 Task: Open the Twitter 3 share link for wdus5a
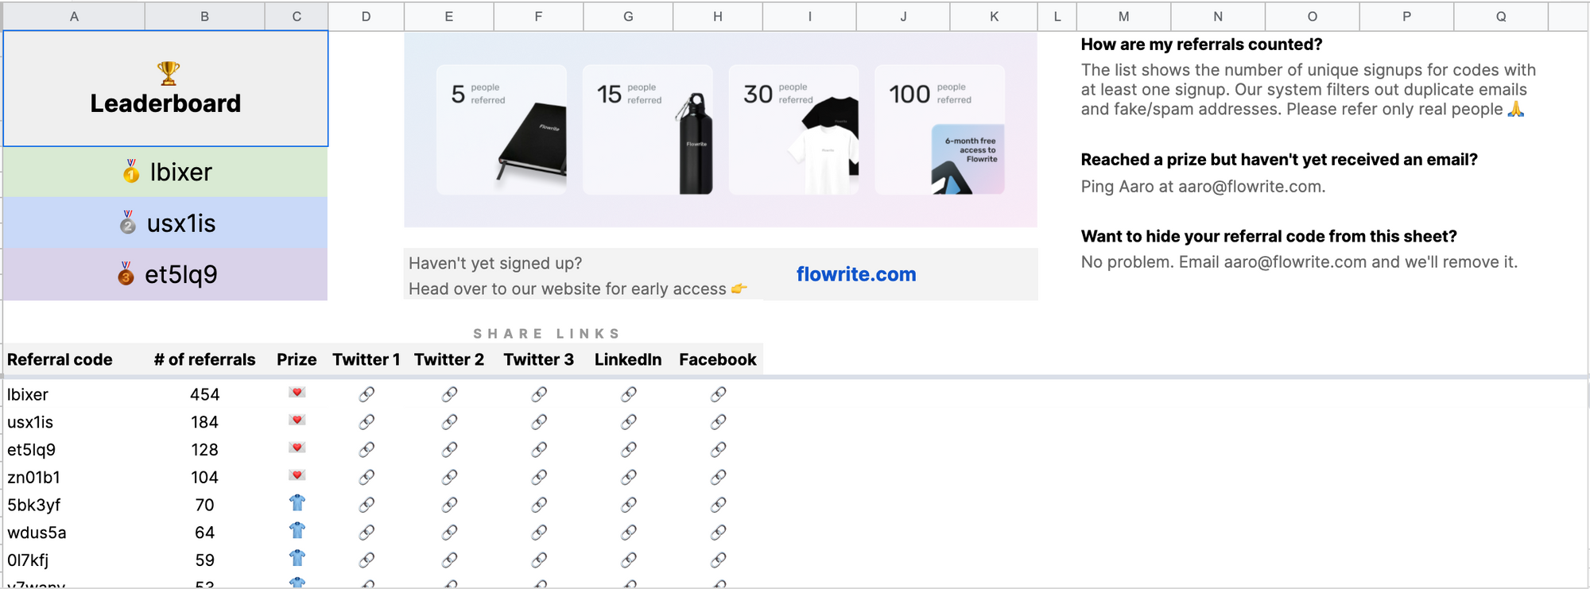click(x=539, y=533)
